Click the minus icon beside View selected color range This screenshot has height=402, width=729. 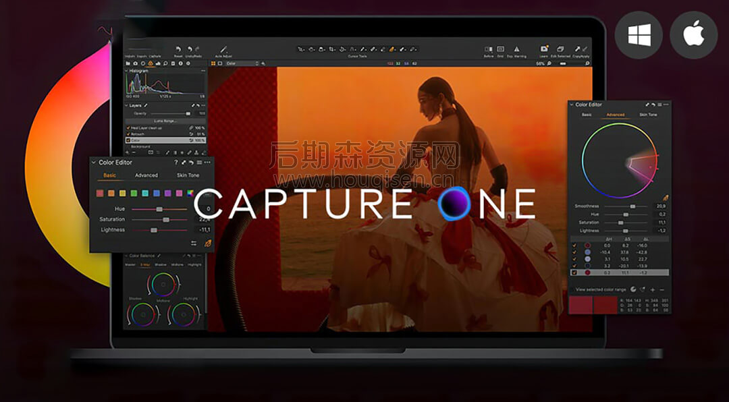pos(662,289)
